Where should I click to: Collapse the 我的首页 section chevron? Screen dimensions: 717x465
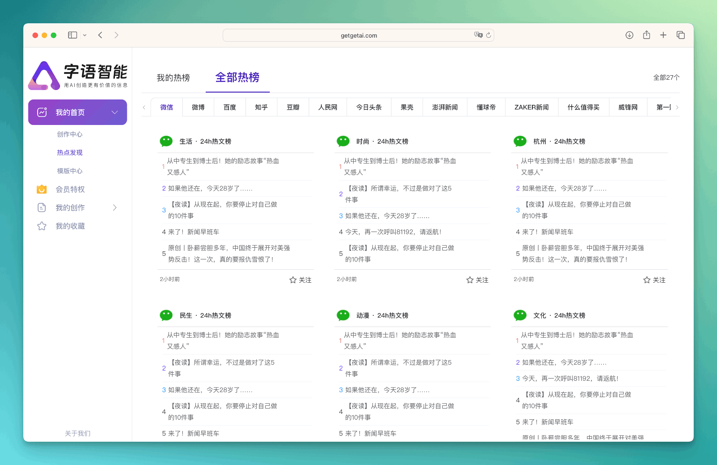coord(115,112)
